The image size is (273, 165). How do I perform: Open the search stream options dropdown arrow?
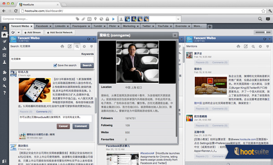point(93,39)
